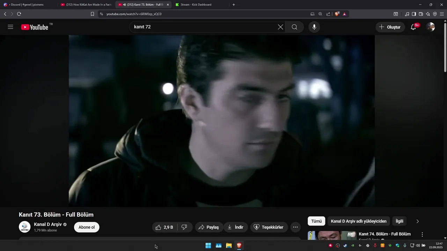
Task: Dislike the Kanıt 73 video
Action: 185,227
